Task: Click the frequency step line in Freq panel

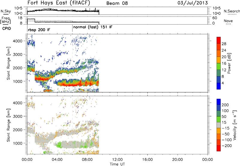Action: [63, 22]
